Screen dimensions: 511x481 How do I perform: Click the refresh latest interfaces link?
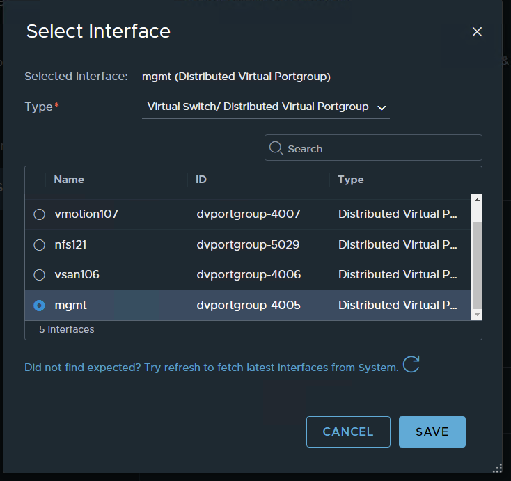click(211, 368)
